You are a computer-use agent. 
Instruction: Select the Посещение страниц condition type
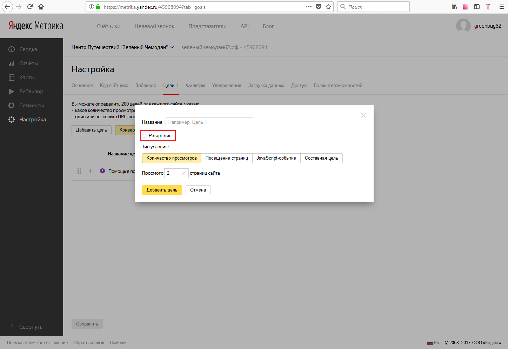click(x=227, y=158)
